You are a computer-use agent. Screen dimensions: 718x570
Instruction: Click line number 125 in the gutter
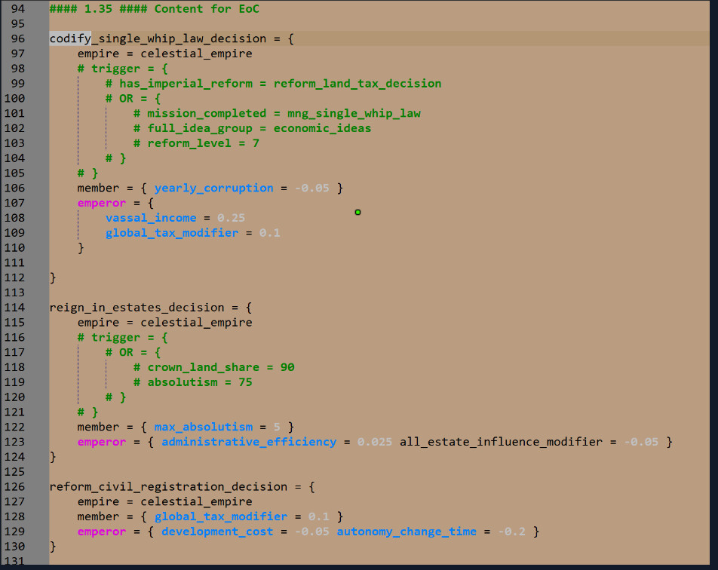pos(14,472)
